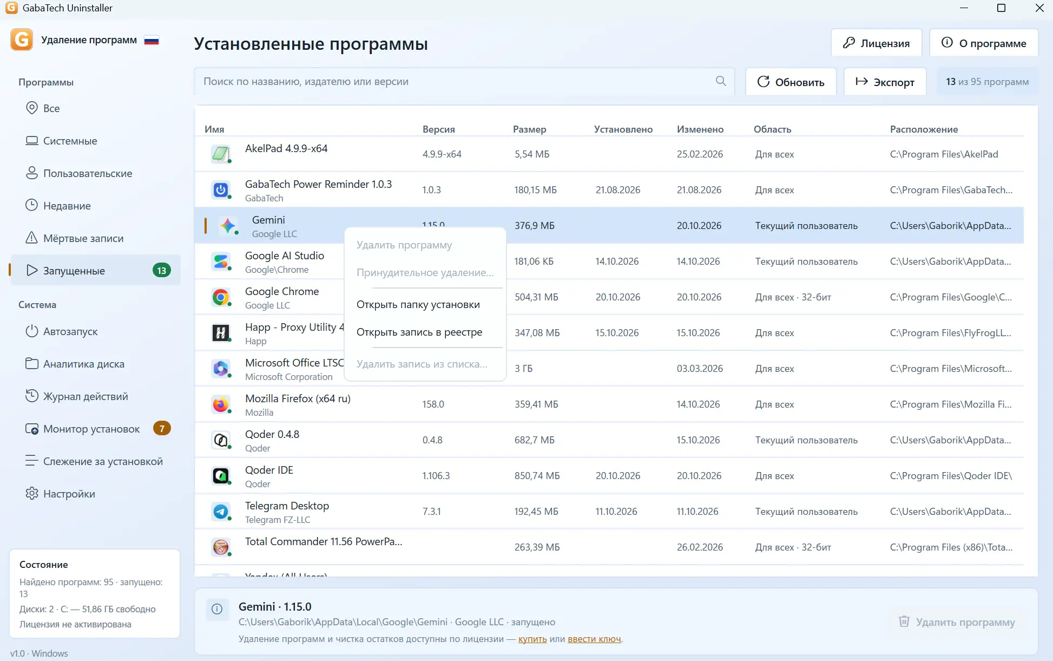This screenshot has height=661, width=1053.
Task: Click the GabaTech orange G logo
Action: (x=22, y=40)
